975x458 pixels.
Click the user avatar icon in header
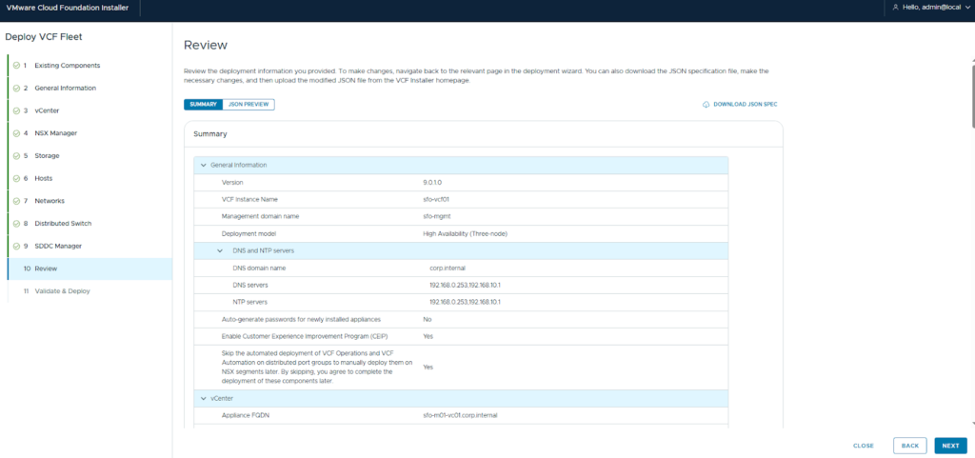pos(894,8)
